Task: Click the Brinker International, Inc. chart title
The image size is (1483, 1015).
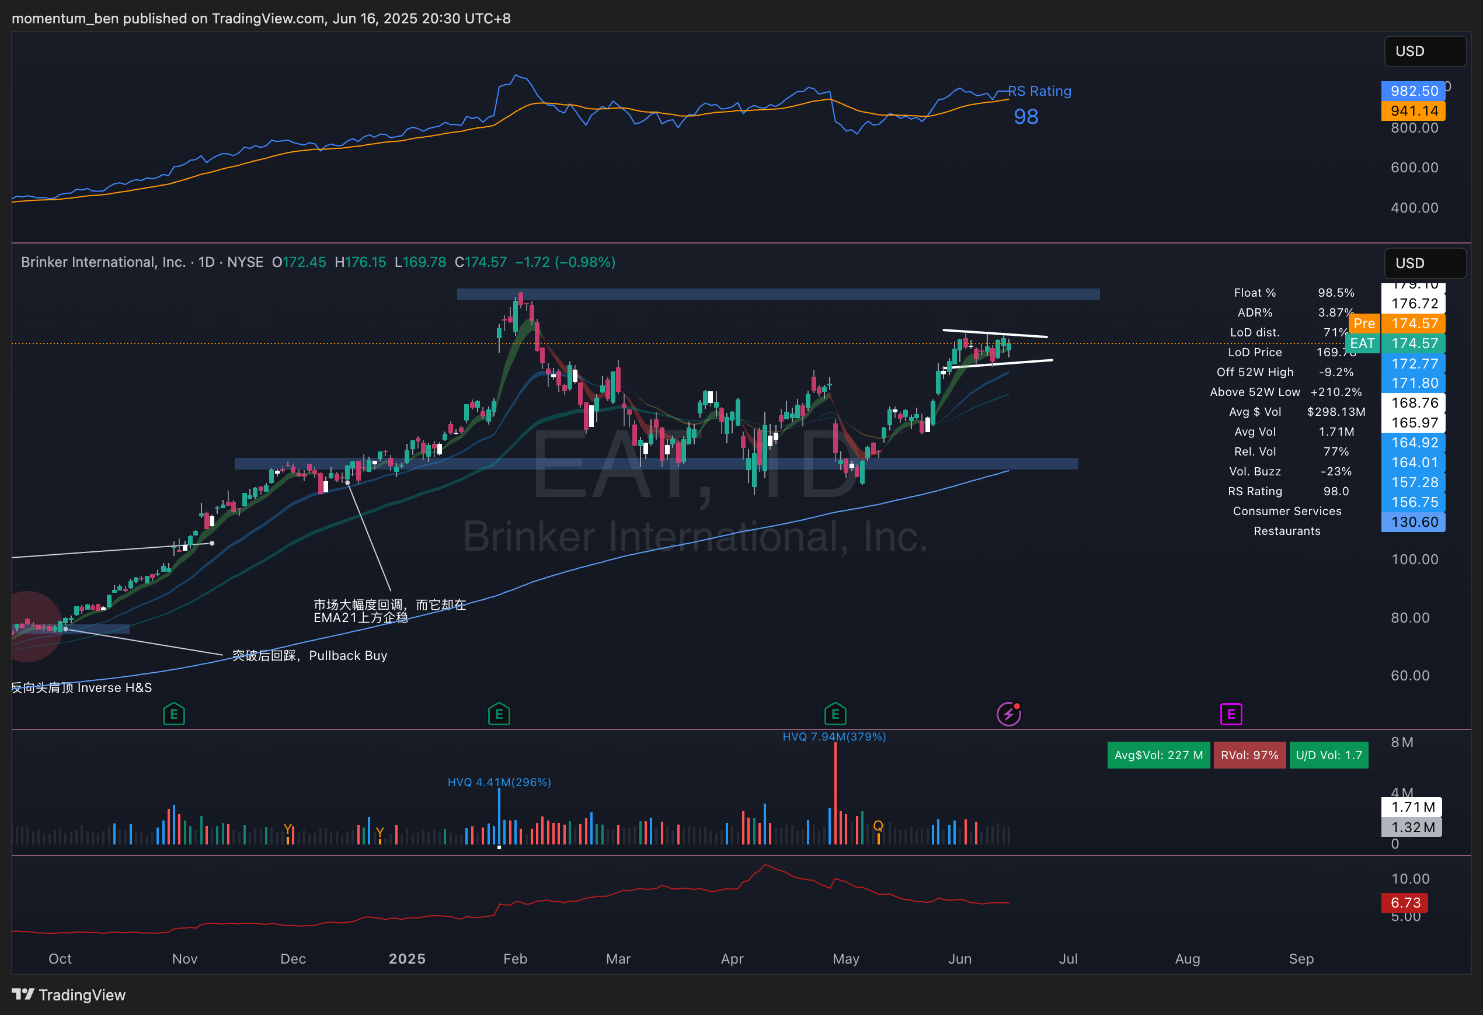Action: (103, 262)
